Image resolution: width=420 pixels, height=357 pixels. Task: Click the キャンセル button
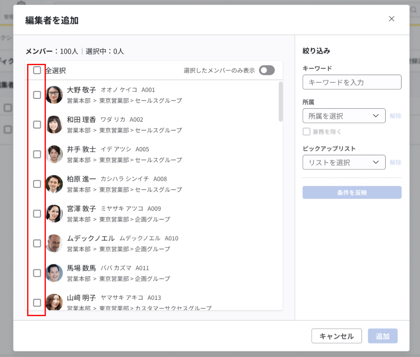point(336,336)
